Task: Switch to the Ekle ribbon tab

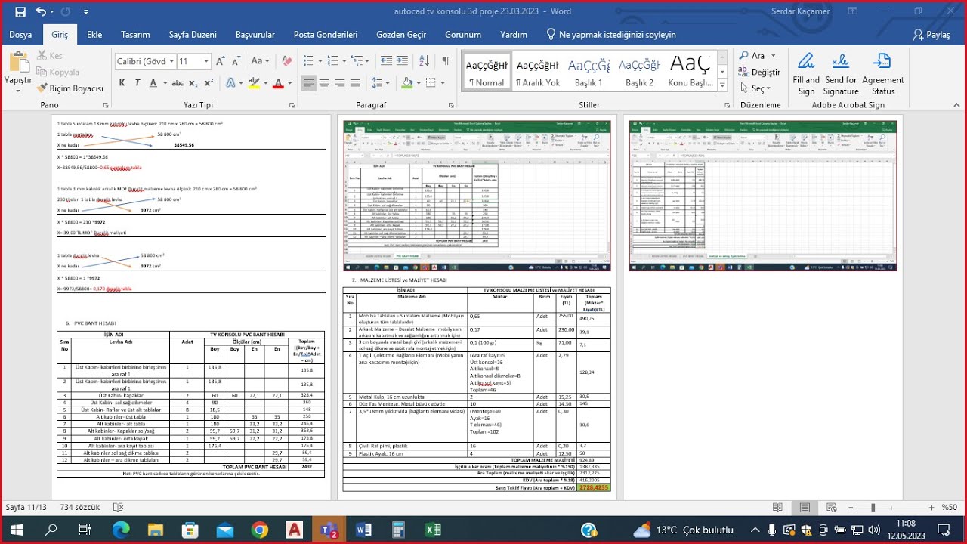Action: [x=94, y=35]
